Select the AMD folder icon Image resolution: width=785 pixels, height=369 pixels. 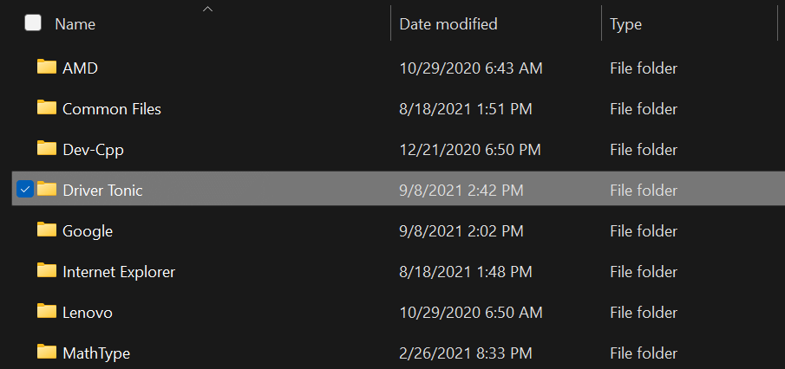point(47,66)
